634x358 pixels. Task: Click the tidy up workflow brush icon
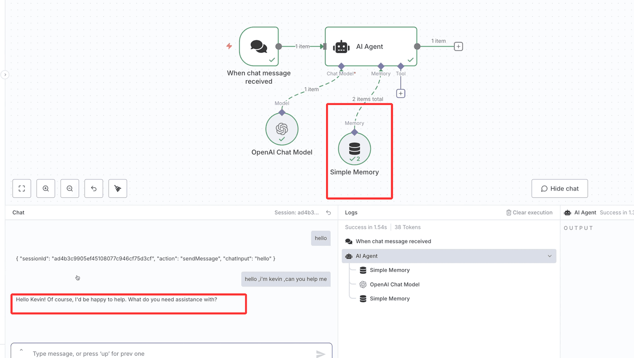coord(118,189)
